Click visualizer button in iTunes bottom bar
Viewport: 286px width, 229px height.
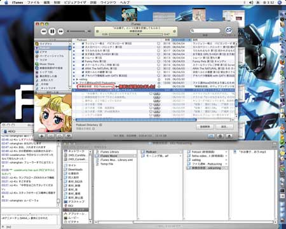[x=220, y=136]
